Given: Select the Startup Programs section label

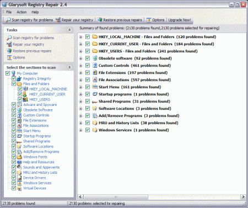Looking at the screenshot, I should point(37,136).
